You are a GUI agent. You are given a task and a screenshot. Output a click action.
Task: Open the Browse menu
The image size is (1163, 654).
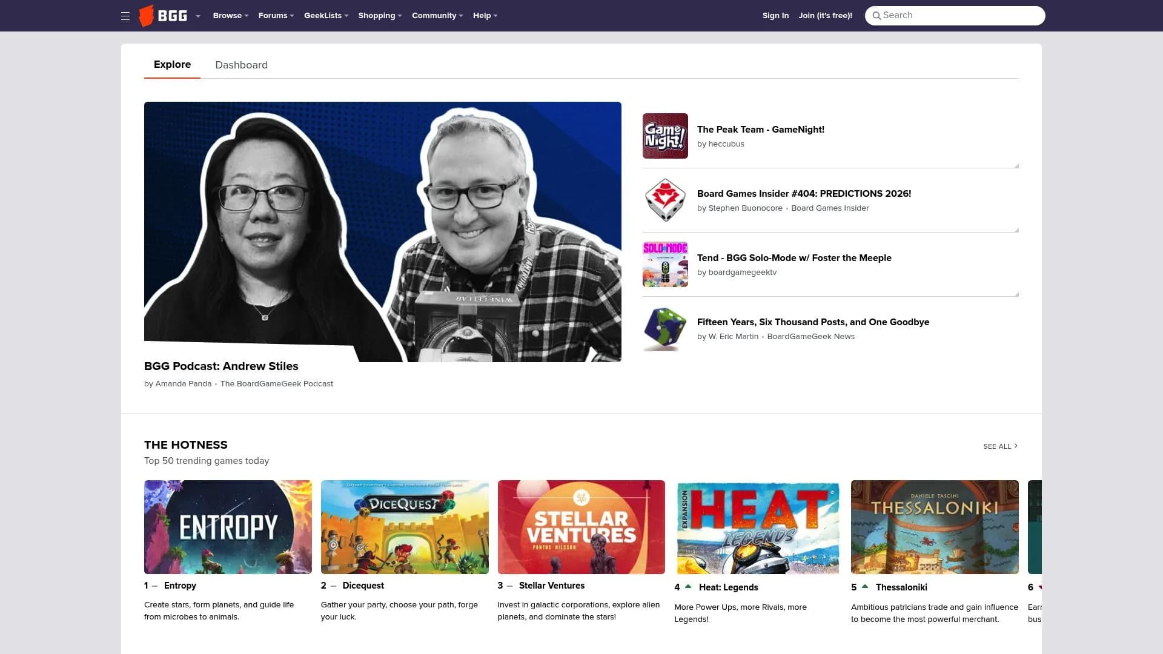pos(231,16)
